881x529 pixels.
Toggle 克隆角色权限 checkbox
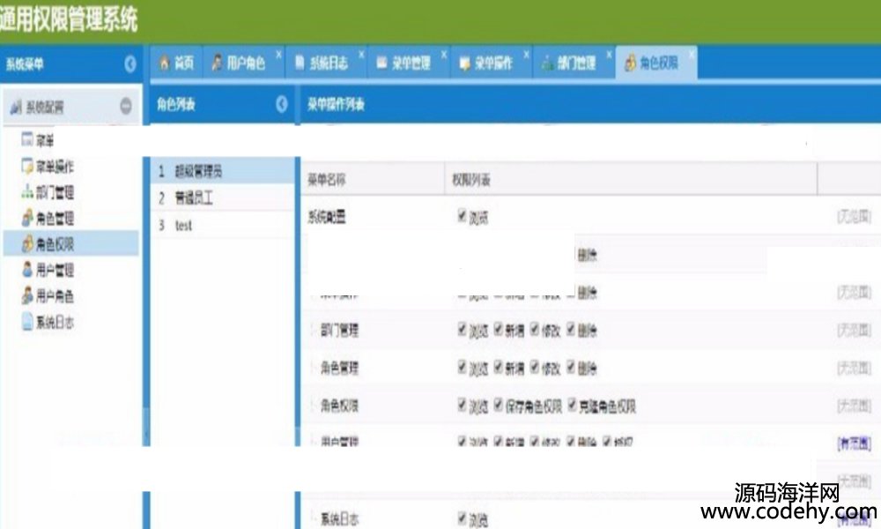pos(572,405)
